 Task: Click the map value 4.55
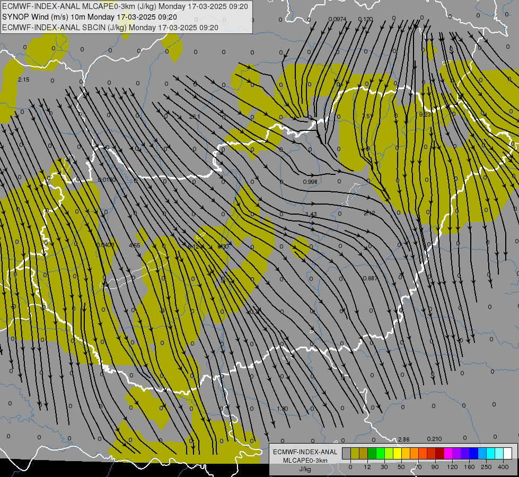click(134, 245)
